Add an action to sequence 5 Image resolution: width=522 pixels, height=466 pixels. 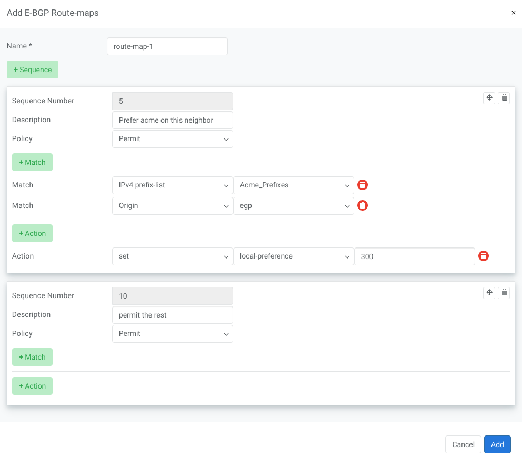tap(32, 233)
